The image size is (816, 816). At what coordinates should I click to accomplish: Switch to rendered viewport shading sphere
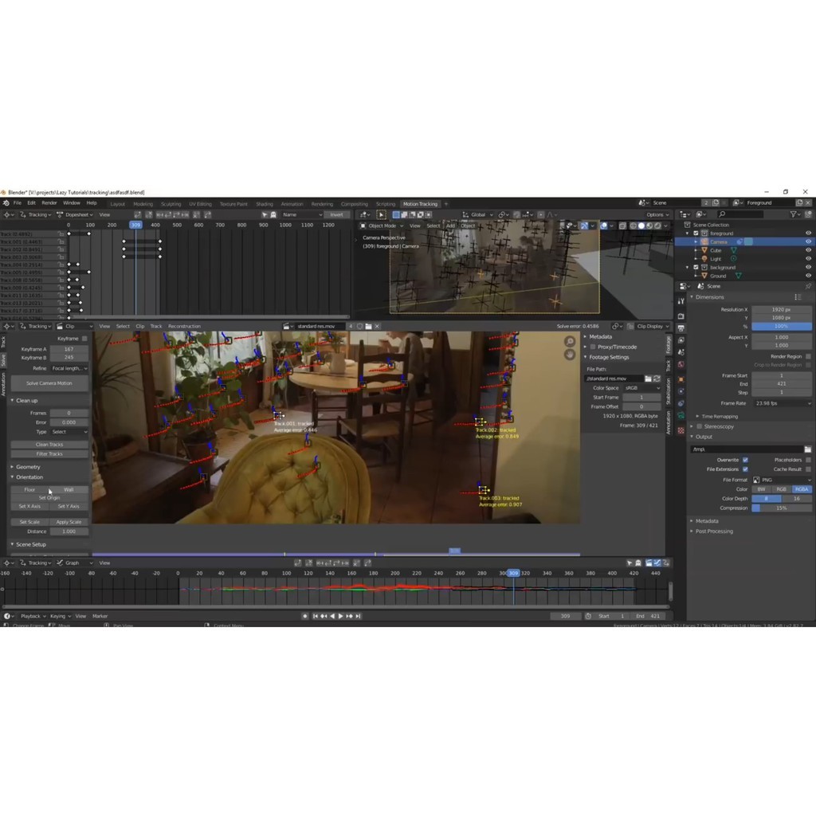(x=657, y=226)
